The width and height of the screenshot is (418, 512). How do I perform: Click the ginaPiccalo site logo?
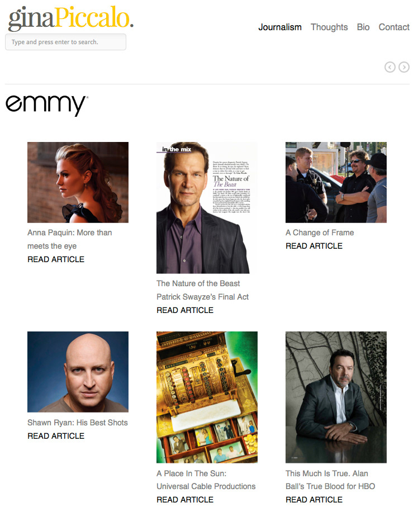click(x=71, y=18)
